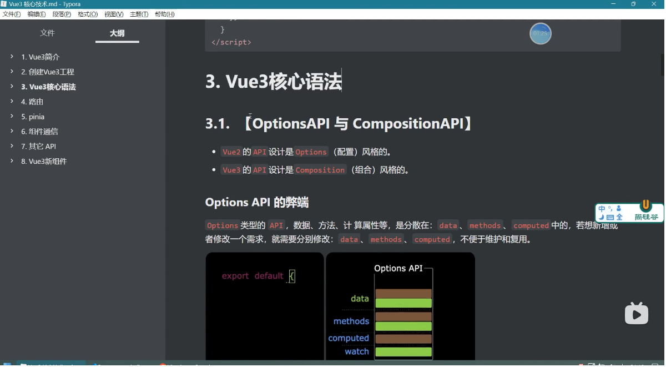Click the document vertical scrollbar thumb
The height and width of the screenshot is (367, 666).
[x=662, y=64]
